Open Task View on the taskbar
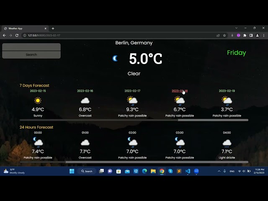 [101, 171]
